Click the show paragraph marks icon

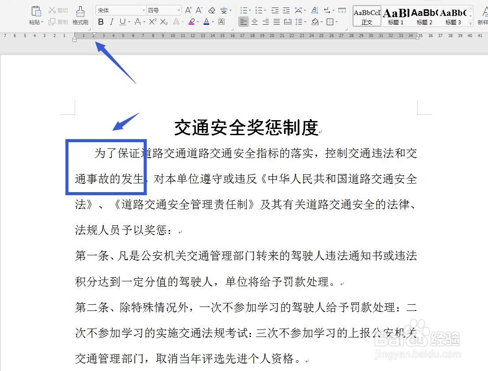coord(327,11)
